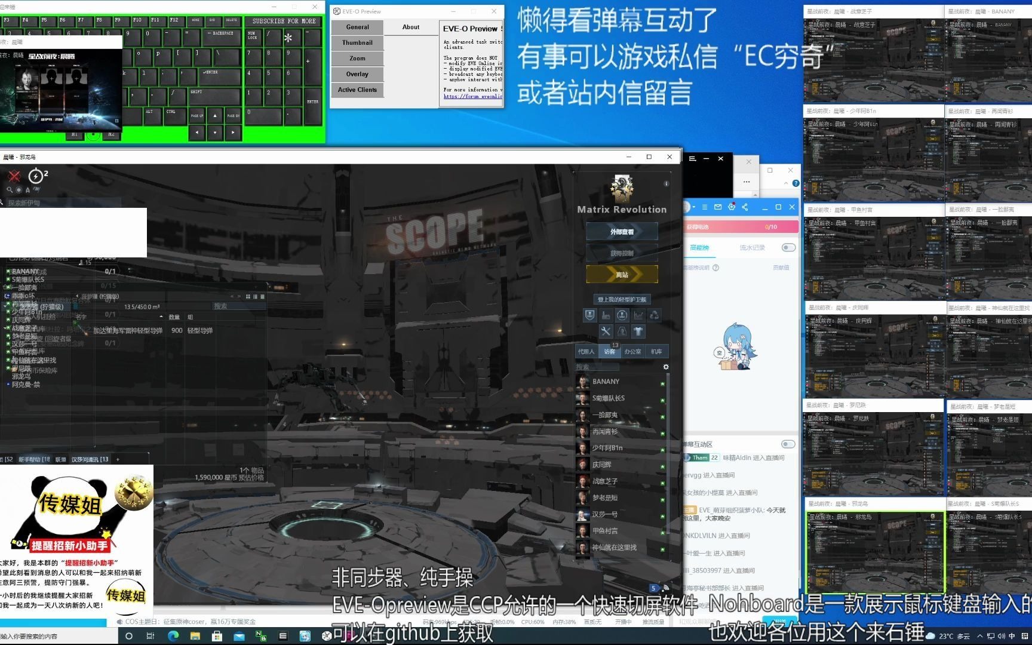Open Microsoft Store from the taskbar

pyautogui.click(x=217, y=636)
